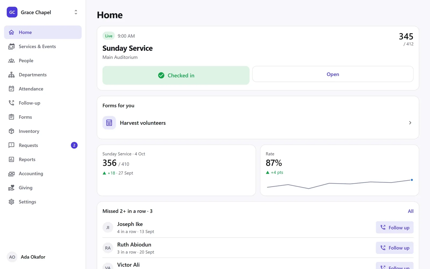The width and height of the screenshot is (430, 269).
Task: Click the Services & Events calendar icon
Action: pos(11,47)
